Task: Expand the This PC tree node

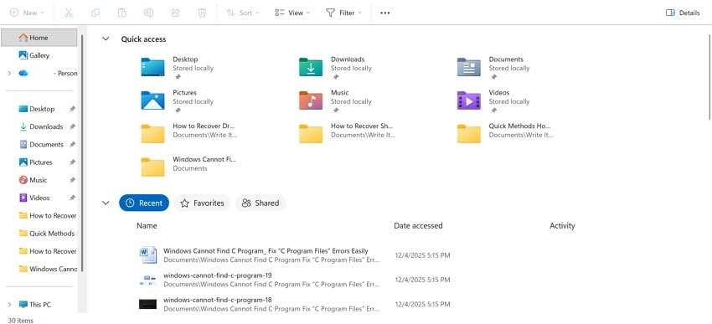Action: (9, 305)
